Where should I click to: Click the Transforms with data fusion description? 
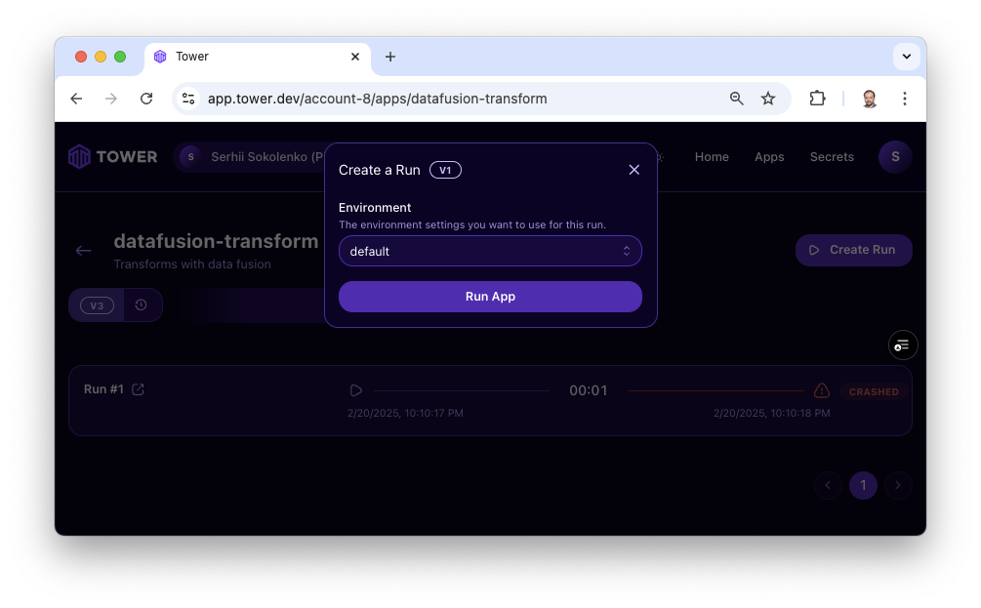coord(192,263)
